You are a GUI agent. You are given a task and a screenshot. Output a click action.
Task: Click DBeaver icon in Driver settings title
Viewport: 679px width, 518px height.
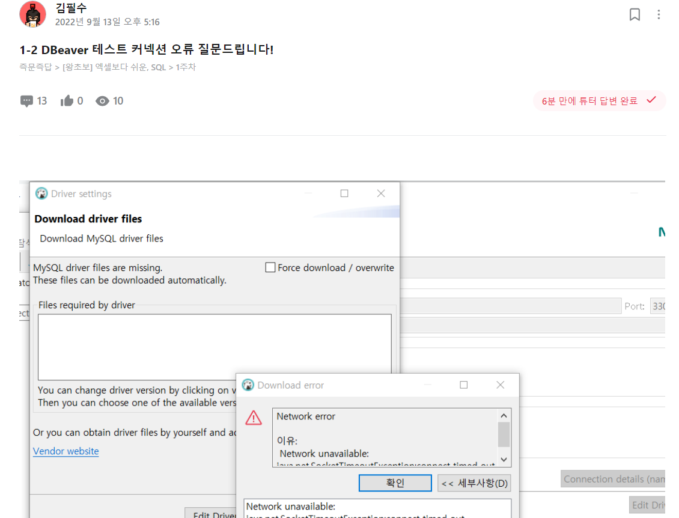[41, 193]
